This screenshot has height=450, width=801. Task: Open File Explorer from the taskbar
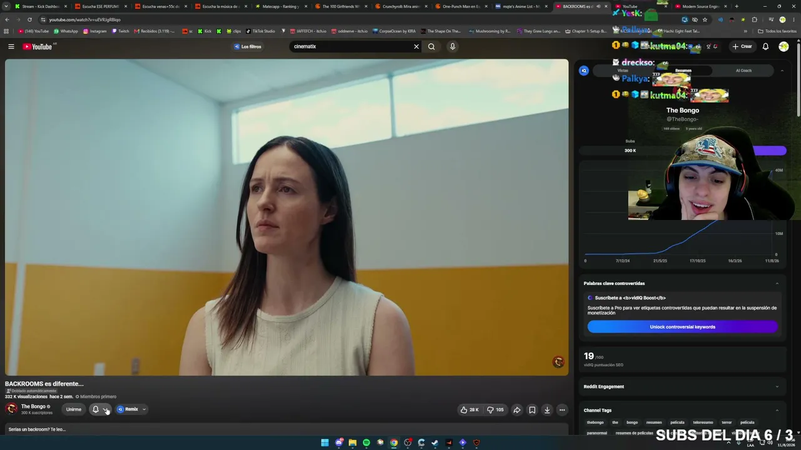(x=352, y=442)
